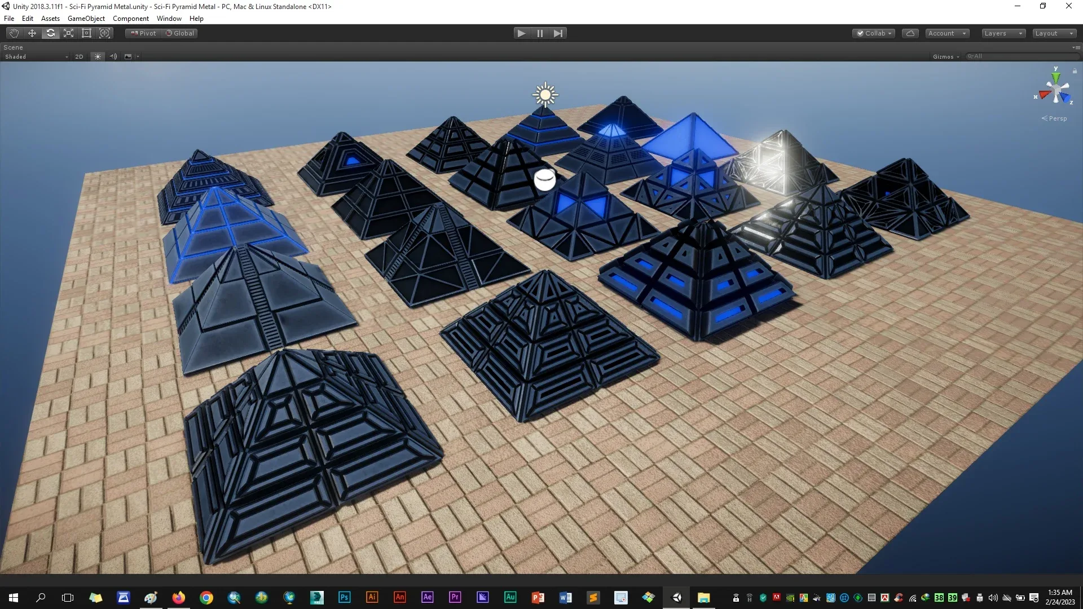Toggle scene lighting on or off
1083x609 pixels.
click(98, 56)
